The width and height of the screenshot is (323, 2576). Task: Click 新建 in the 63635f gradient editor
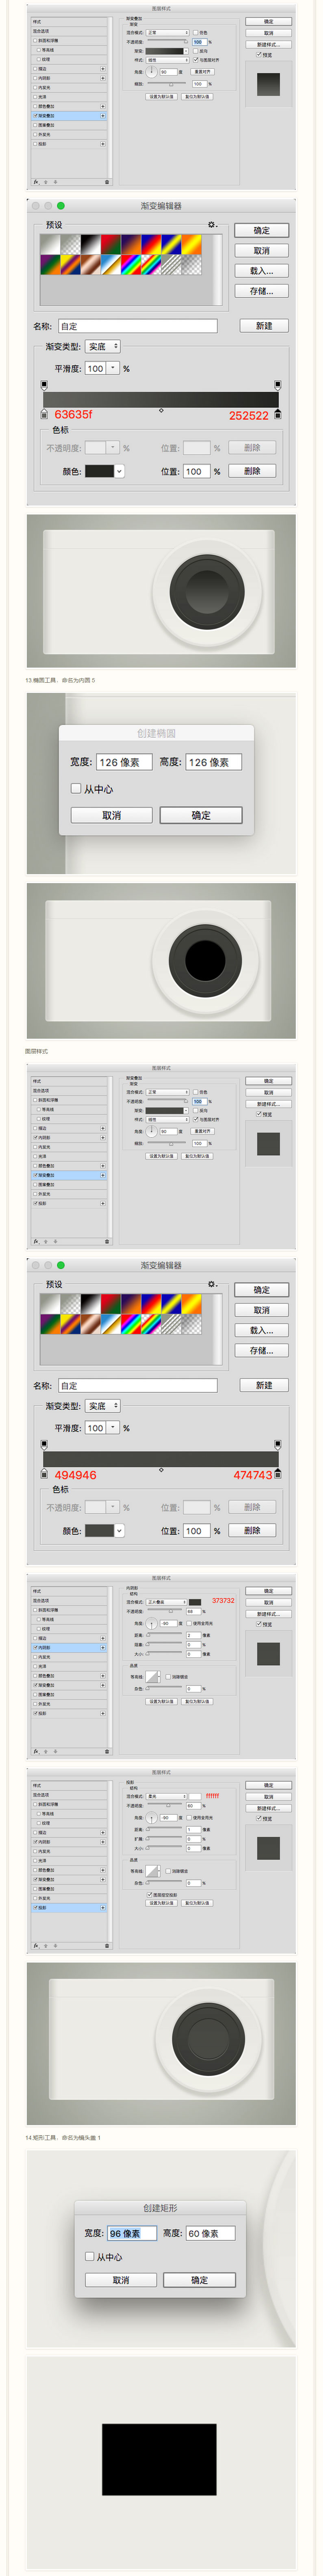(264, 326)
